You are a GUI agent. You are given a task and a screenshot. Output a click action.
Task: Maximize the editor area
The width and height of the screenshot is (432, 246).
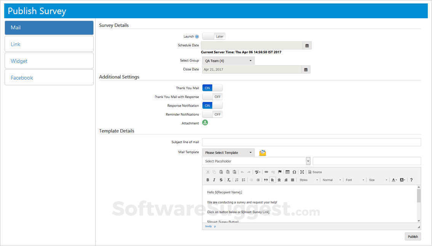pos(302,172)
